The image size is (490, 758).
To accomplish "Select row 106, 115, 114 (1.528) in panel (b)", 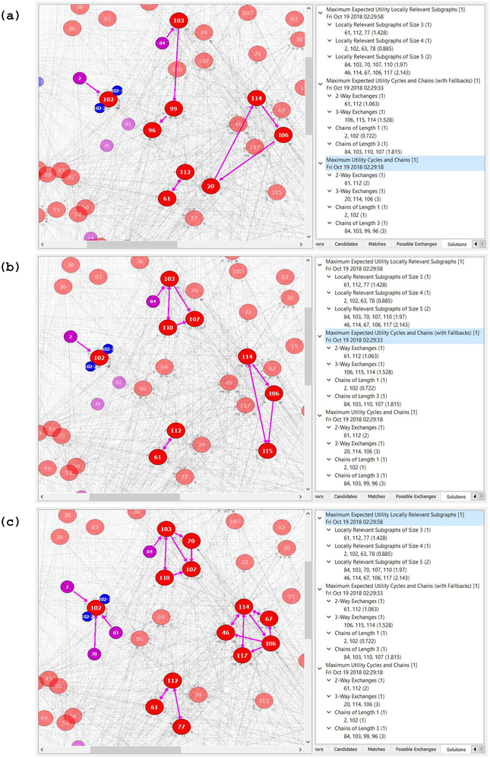I will 368,372.
